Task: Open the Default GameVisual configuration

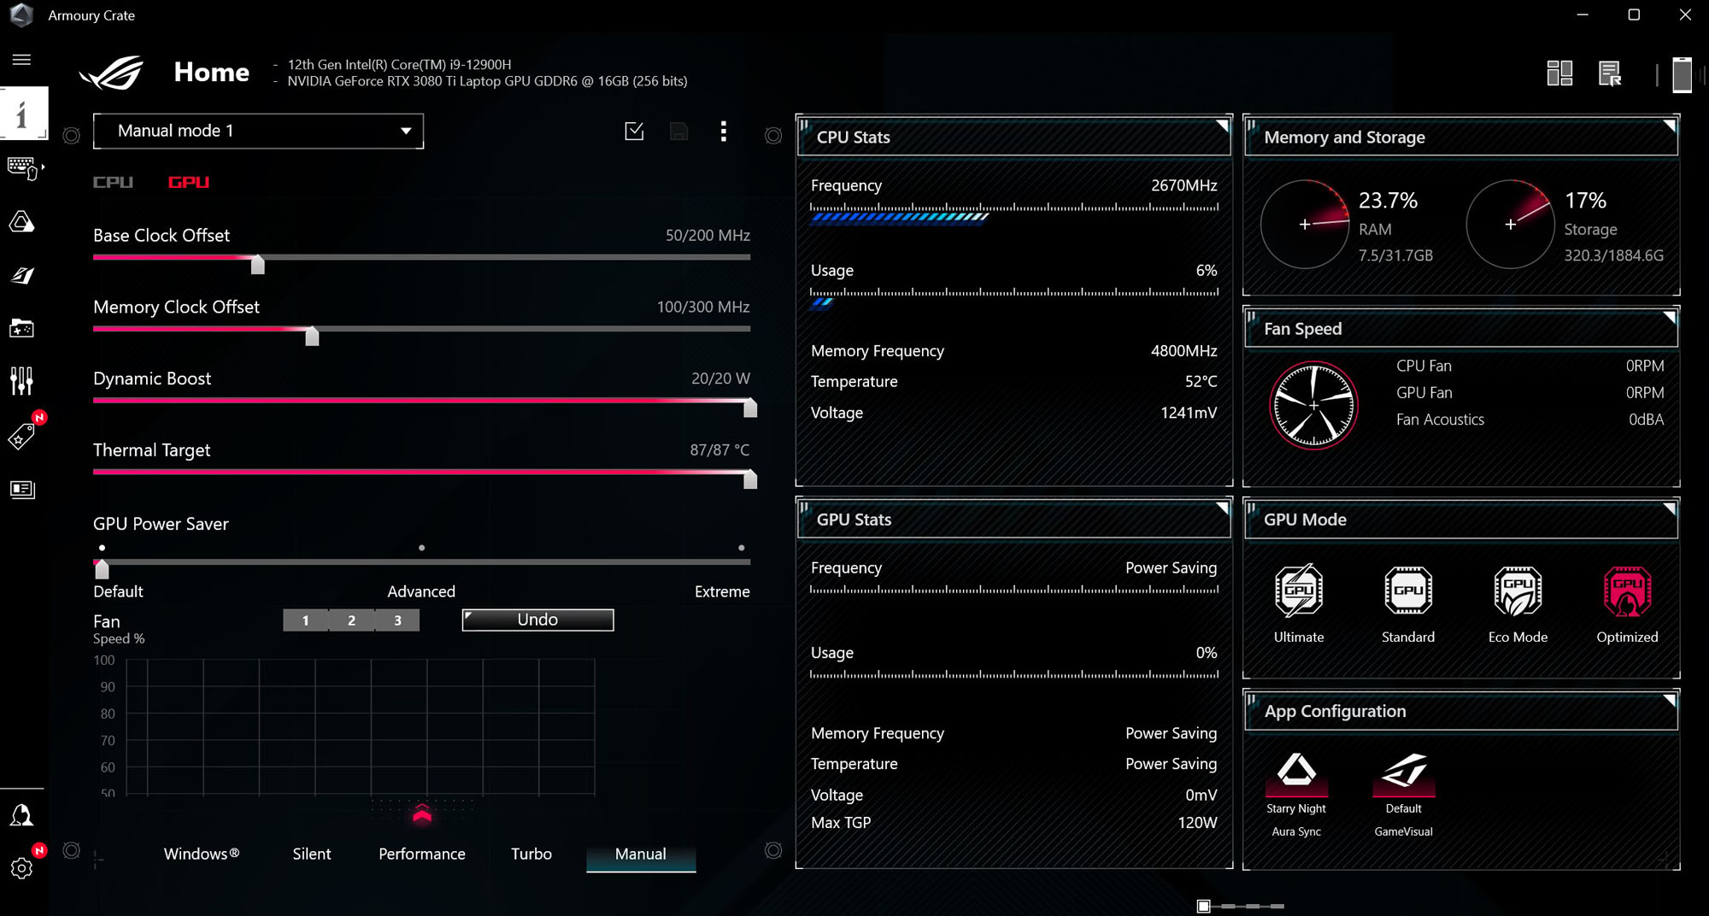Action: (x=1403, y=770)
